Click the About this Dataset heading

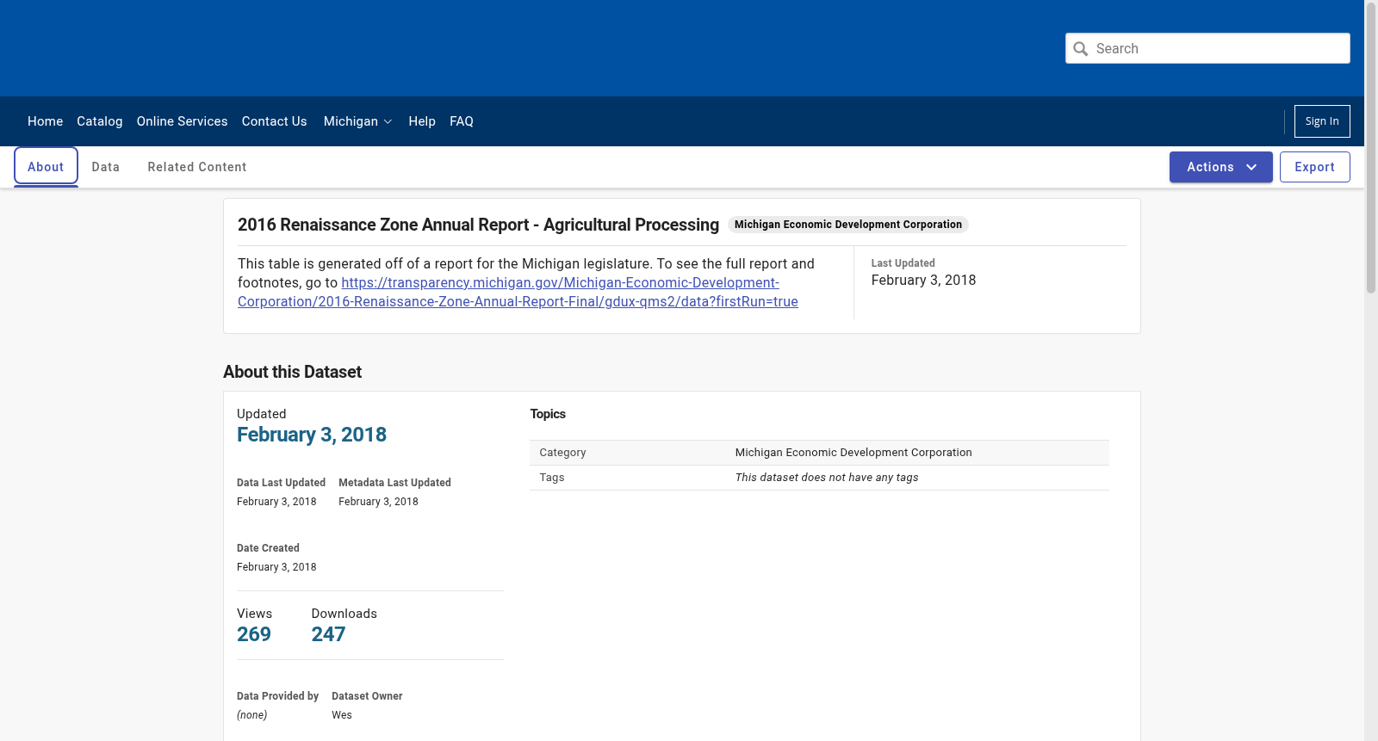pos(292,372)
